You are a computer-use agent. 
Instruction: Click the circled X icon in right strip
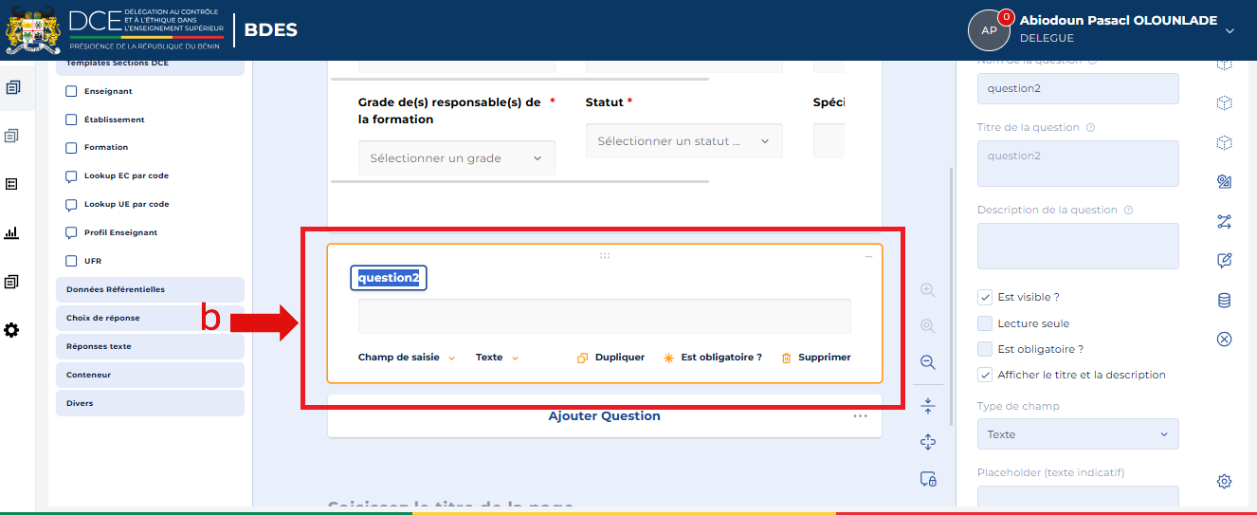1224,339
